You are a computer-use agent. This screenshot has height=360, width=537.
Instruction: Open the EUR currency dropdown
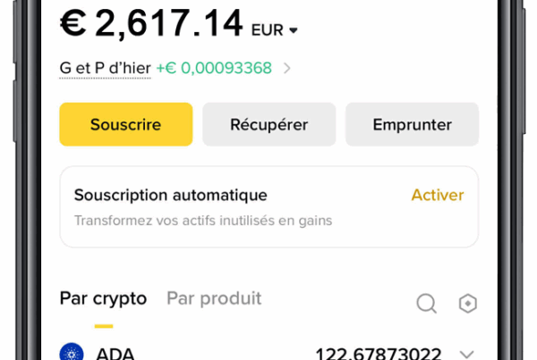tap(273, 30)
